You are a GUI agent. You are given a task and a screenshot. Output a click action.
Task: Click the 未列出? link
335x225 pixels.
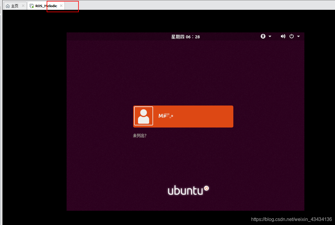point(139,136)
